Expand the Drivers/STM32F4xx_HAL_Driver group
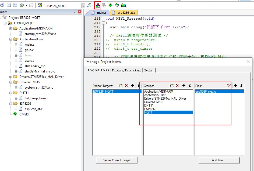The width and height of the screenshot is (254, 171). (x=10, y=77)
